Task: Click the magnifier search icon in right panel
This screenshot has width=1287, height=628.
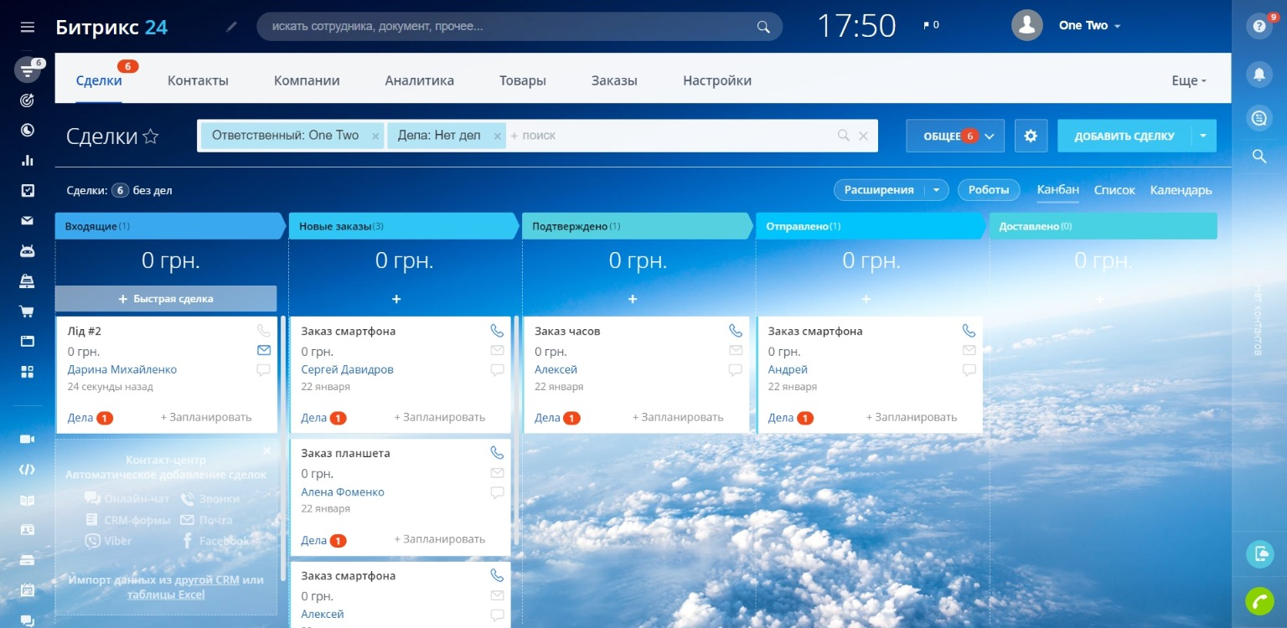Action: [x=1259, y=156]
